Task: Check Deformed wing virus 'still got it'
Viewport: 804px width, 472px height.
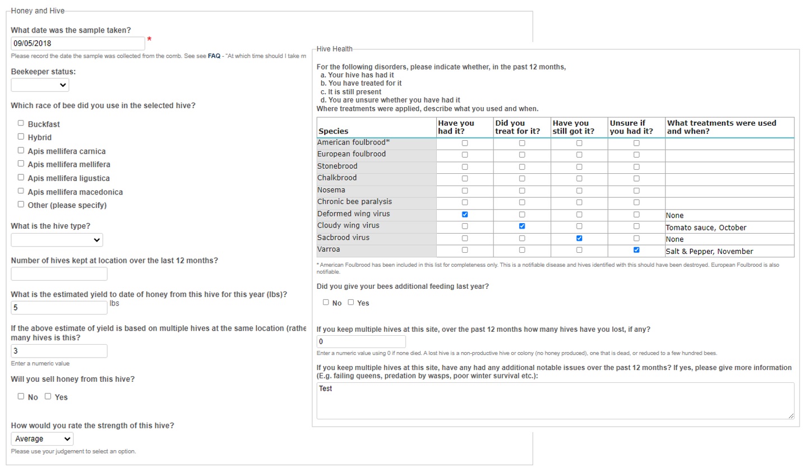Action: click(579, 214)
